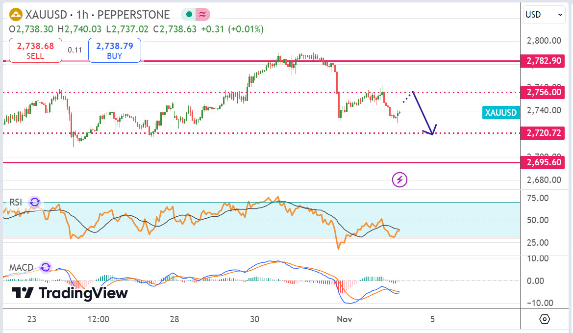Image resolution: width=573 pixels, height=333 pixels.
Task: Click the RSI indicator refresh icon
Action: [x=34, y=202]
